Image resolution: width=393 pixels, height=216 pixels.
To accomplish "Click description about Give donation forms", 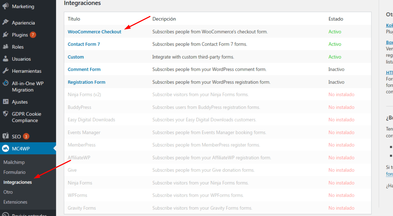I will (x=203, y=170).
